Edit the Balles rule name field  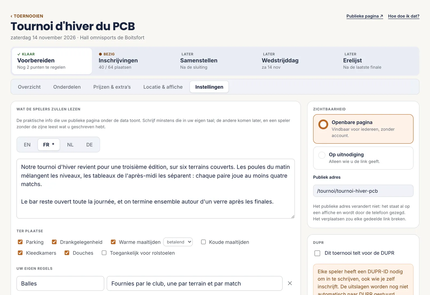click(x=60, y=283)
